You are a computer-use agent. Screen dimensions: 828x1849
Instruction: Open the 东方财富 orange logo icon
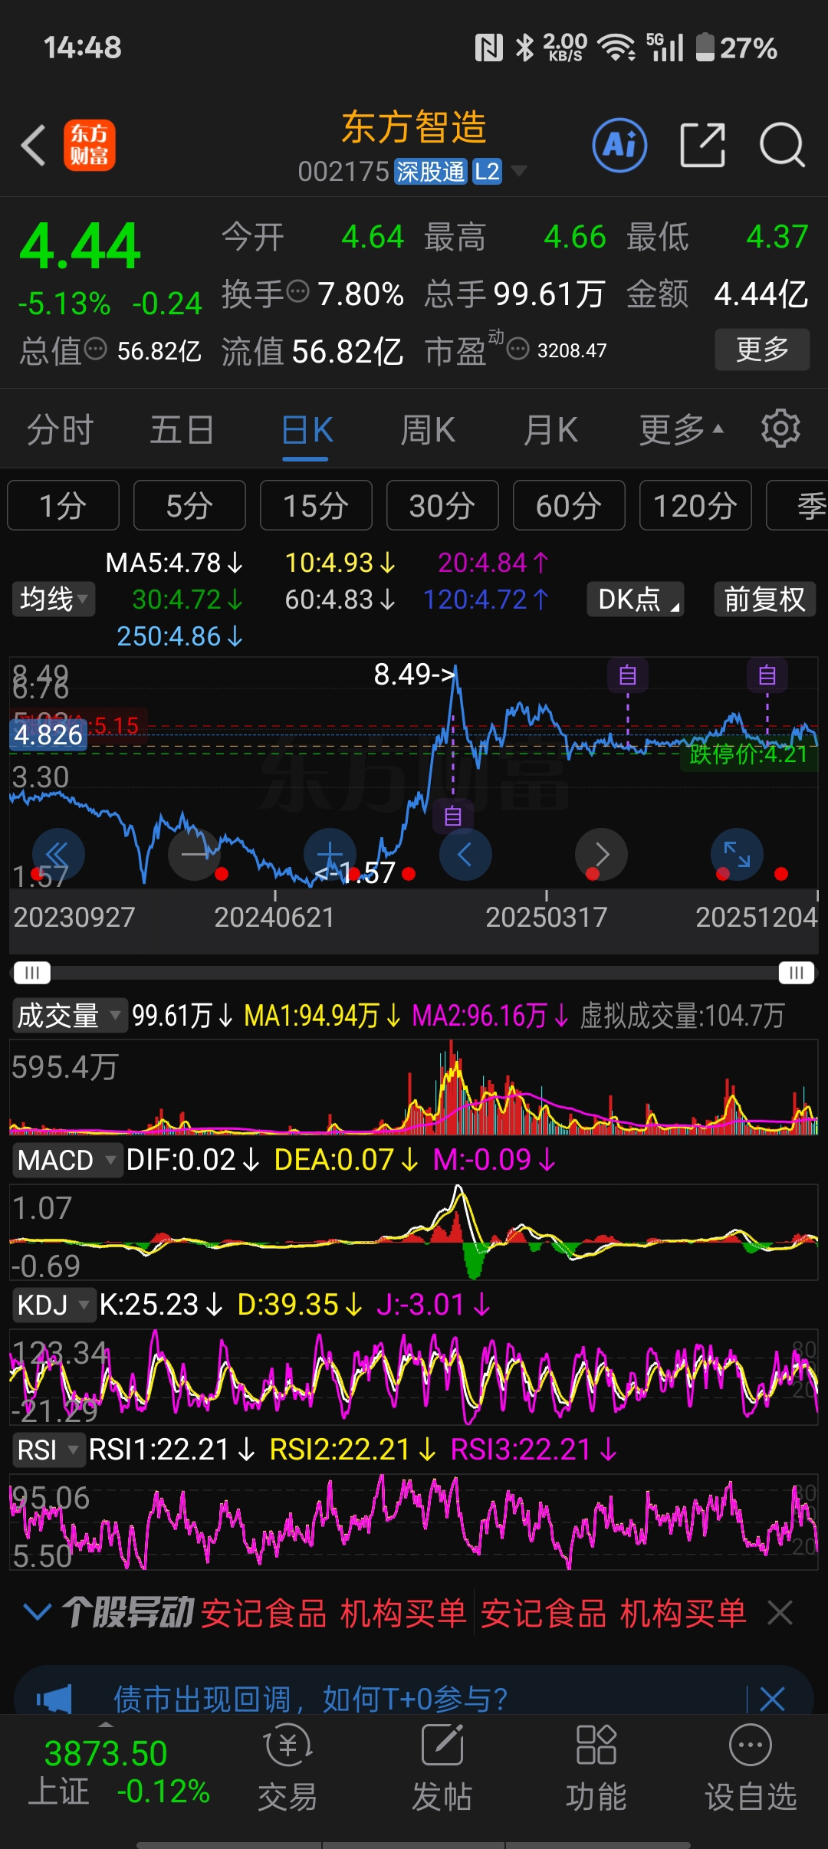(89, 145)
